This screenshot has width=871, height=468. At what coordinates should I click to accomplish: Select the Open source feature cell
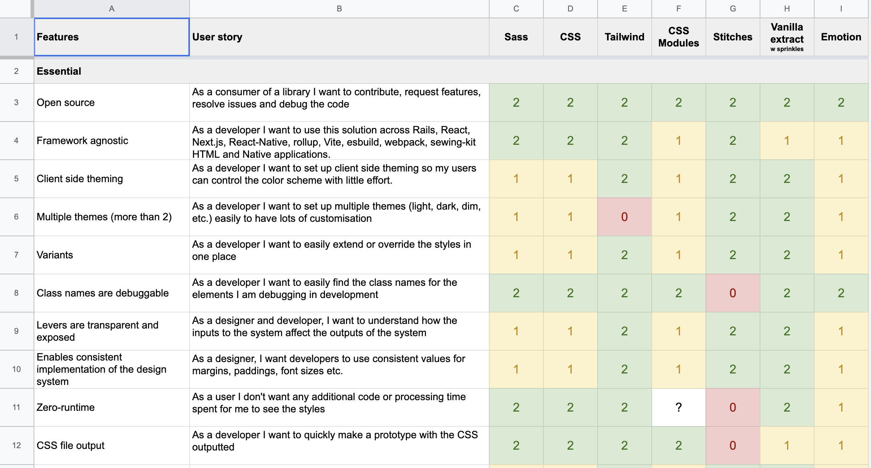(112, 103)
